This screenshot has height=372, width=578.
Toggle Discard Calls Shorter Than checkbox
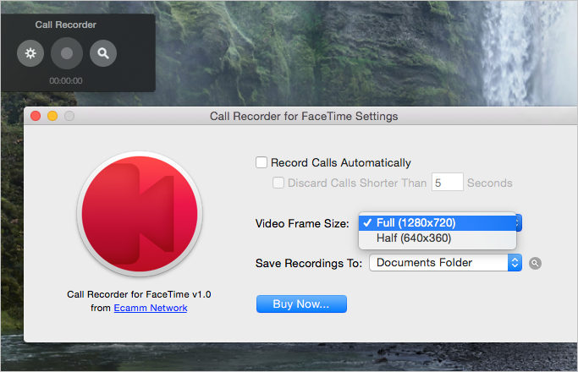coord(278,183)
